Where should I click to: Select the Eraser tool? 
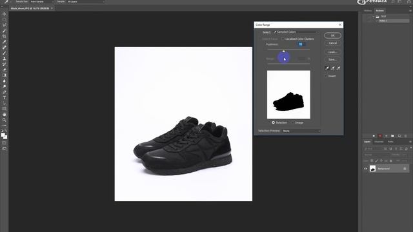(5, 70)
